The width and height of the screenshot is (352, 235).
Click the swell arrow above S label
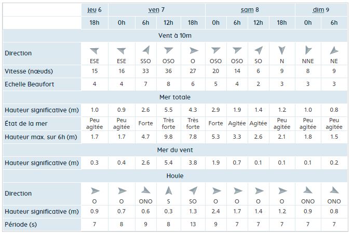168,190
